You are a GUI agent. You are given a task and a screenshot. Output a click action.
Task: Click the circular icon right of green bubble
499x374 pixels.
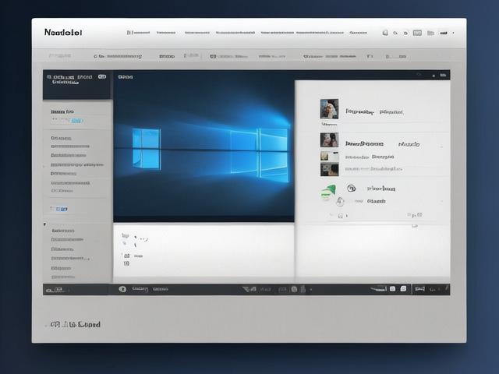pyautogui.click(x=351, y=189)
